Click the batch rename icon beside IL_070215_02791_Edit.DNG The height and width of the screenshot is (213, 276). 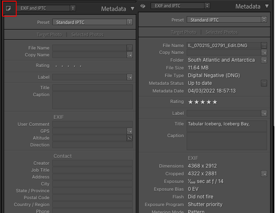tap(264, 45)
